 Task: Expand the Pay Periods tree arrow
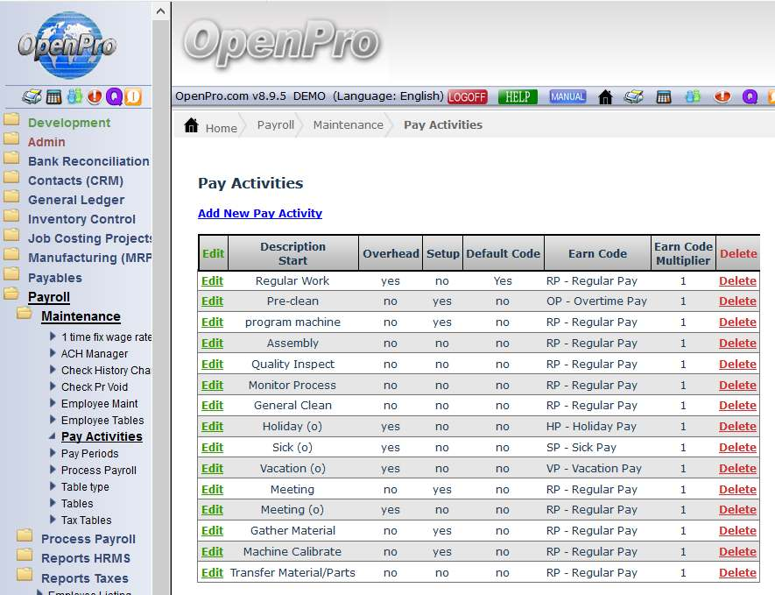[53, 454]
